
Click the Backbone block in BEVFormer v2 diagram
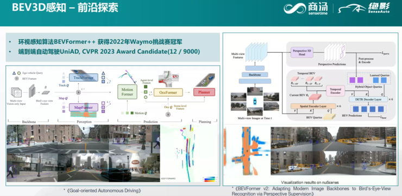[x=255, y=74]
